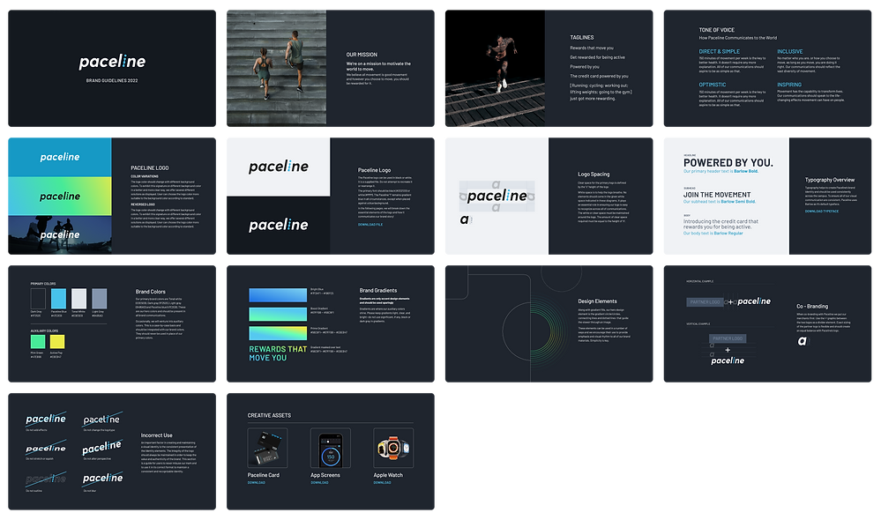Select the black paceline logo on the white panel
Viewport: 881px width, 520px height.
click(x=278, y=167)
